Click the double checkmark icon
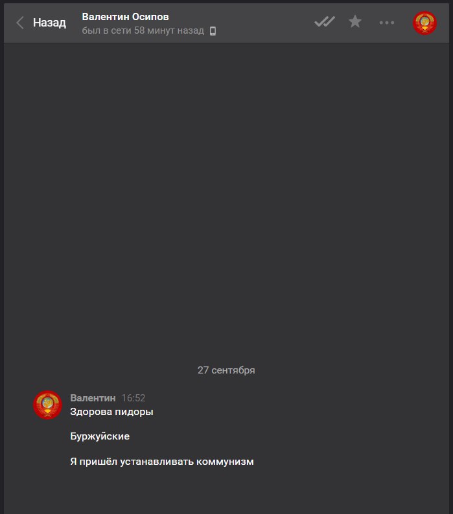Viewport: 453px width, 514px height. click(x=324, y=22)
